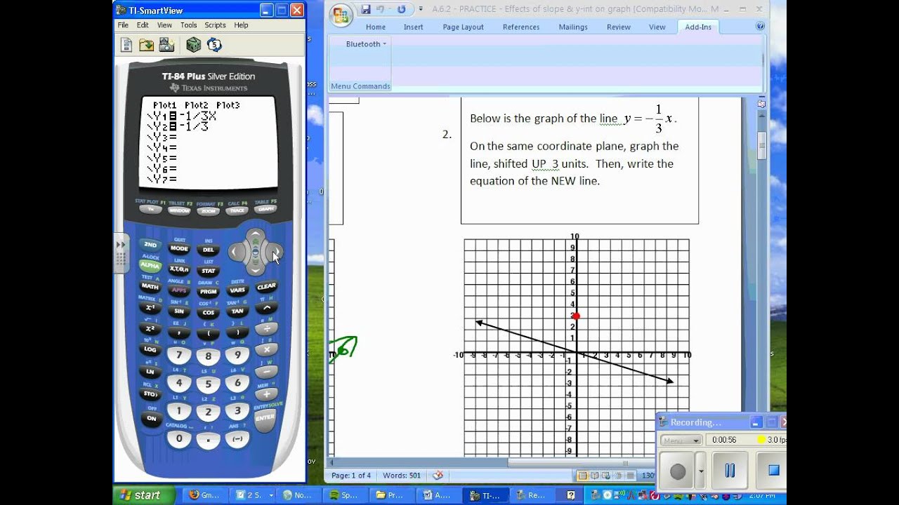Click the divide key on the calculator
Screen dimensions: 899x505
266,328
